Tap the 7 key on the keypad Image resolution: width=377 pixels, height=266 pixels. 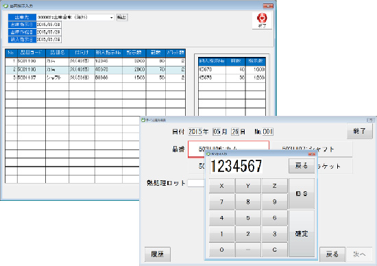[x=221, y=202]
